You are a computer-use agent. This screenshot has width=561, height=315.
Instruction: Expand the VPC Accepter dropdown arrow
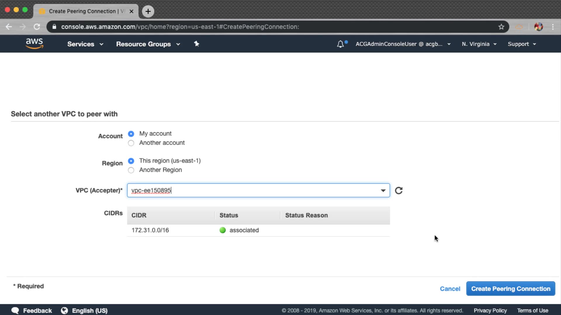pos(383,190)
